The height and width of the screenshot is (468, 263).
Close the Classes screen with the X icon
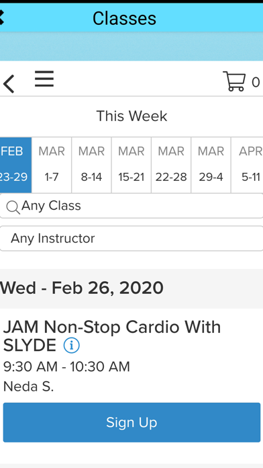point(1,17)
